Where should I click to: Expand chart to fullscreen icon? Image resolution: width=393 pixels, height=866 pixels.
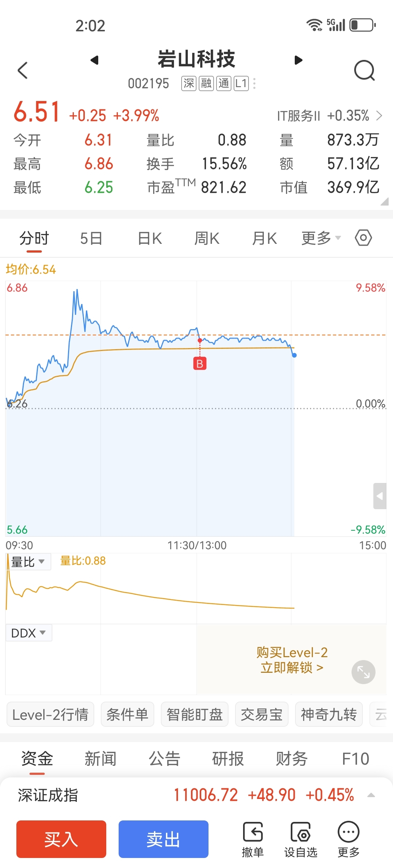[363, 672]
